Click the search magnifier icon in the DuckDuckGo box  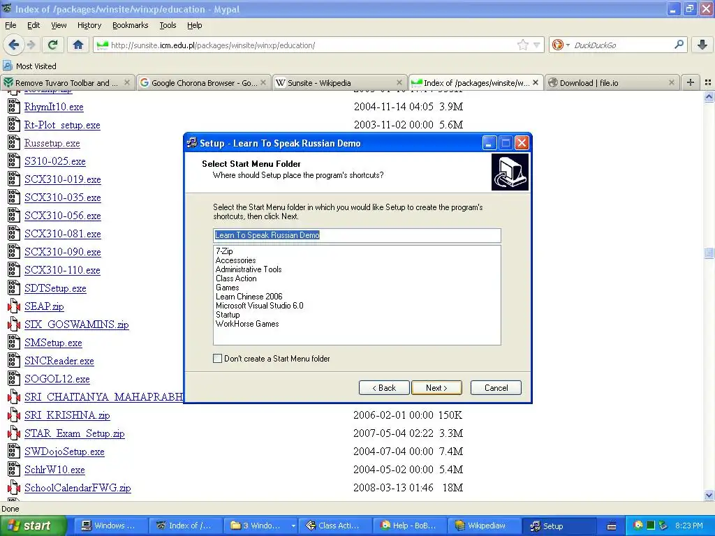(679, 45)
